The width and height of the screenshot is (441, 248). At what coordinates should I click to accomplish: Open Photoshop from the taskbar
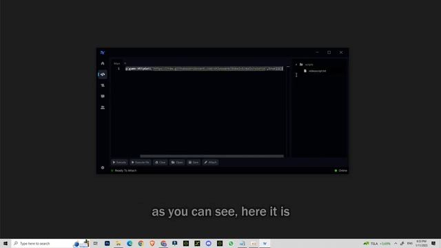(107, 243)
